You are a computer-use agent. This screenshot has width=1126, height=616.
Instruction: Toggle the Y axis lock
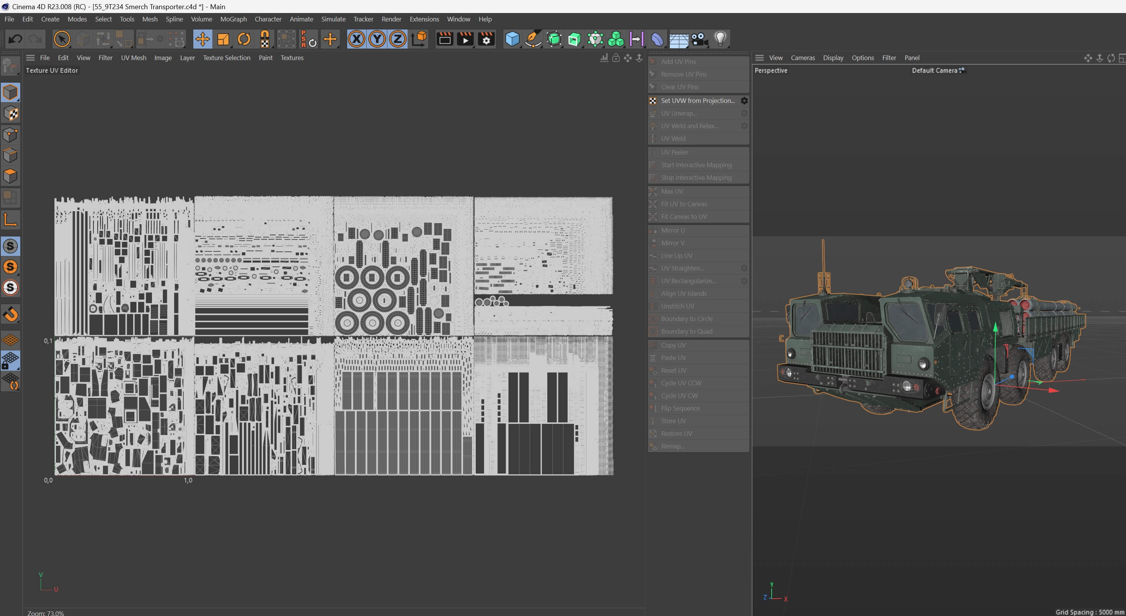tap(377, 39)
